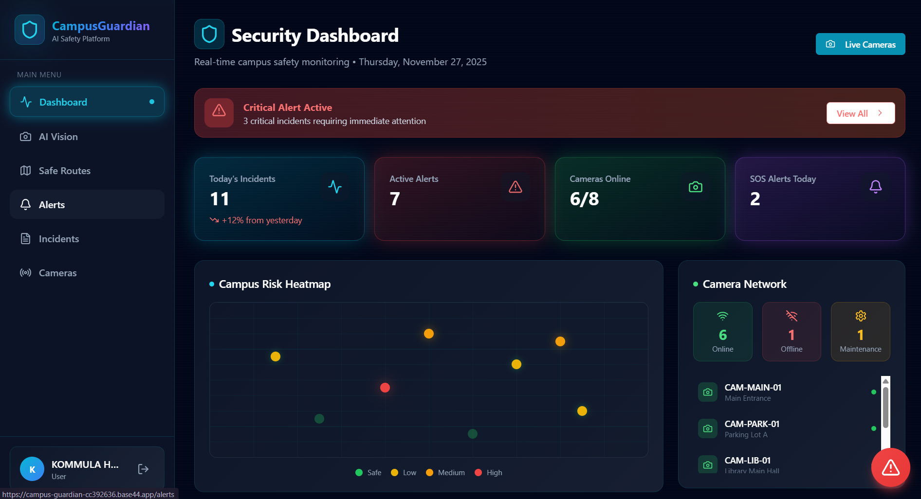
Task: Select the Maintenance cameras status tile
Action: 860,332
